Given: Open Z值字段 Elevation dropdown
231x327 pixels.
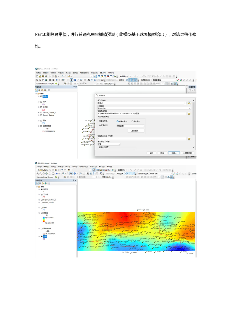Looking at the screenshot, I should tap(190, 108).
